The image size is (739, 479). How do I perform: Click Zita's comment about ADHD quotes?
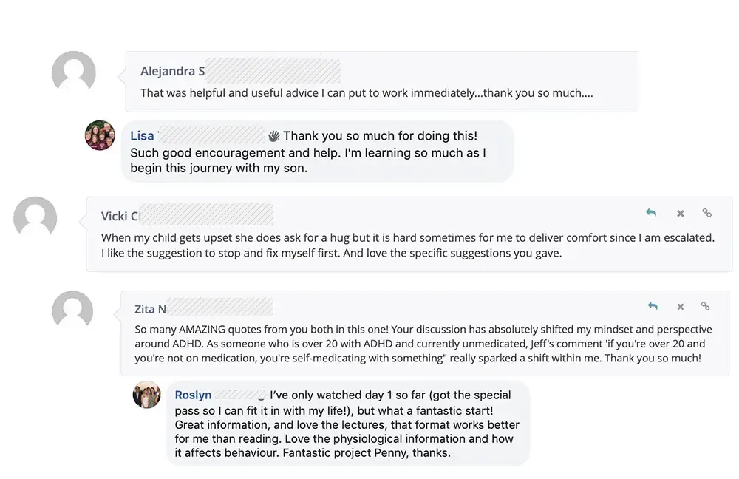423,344
